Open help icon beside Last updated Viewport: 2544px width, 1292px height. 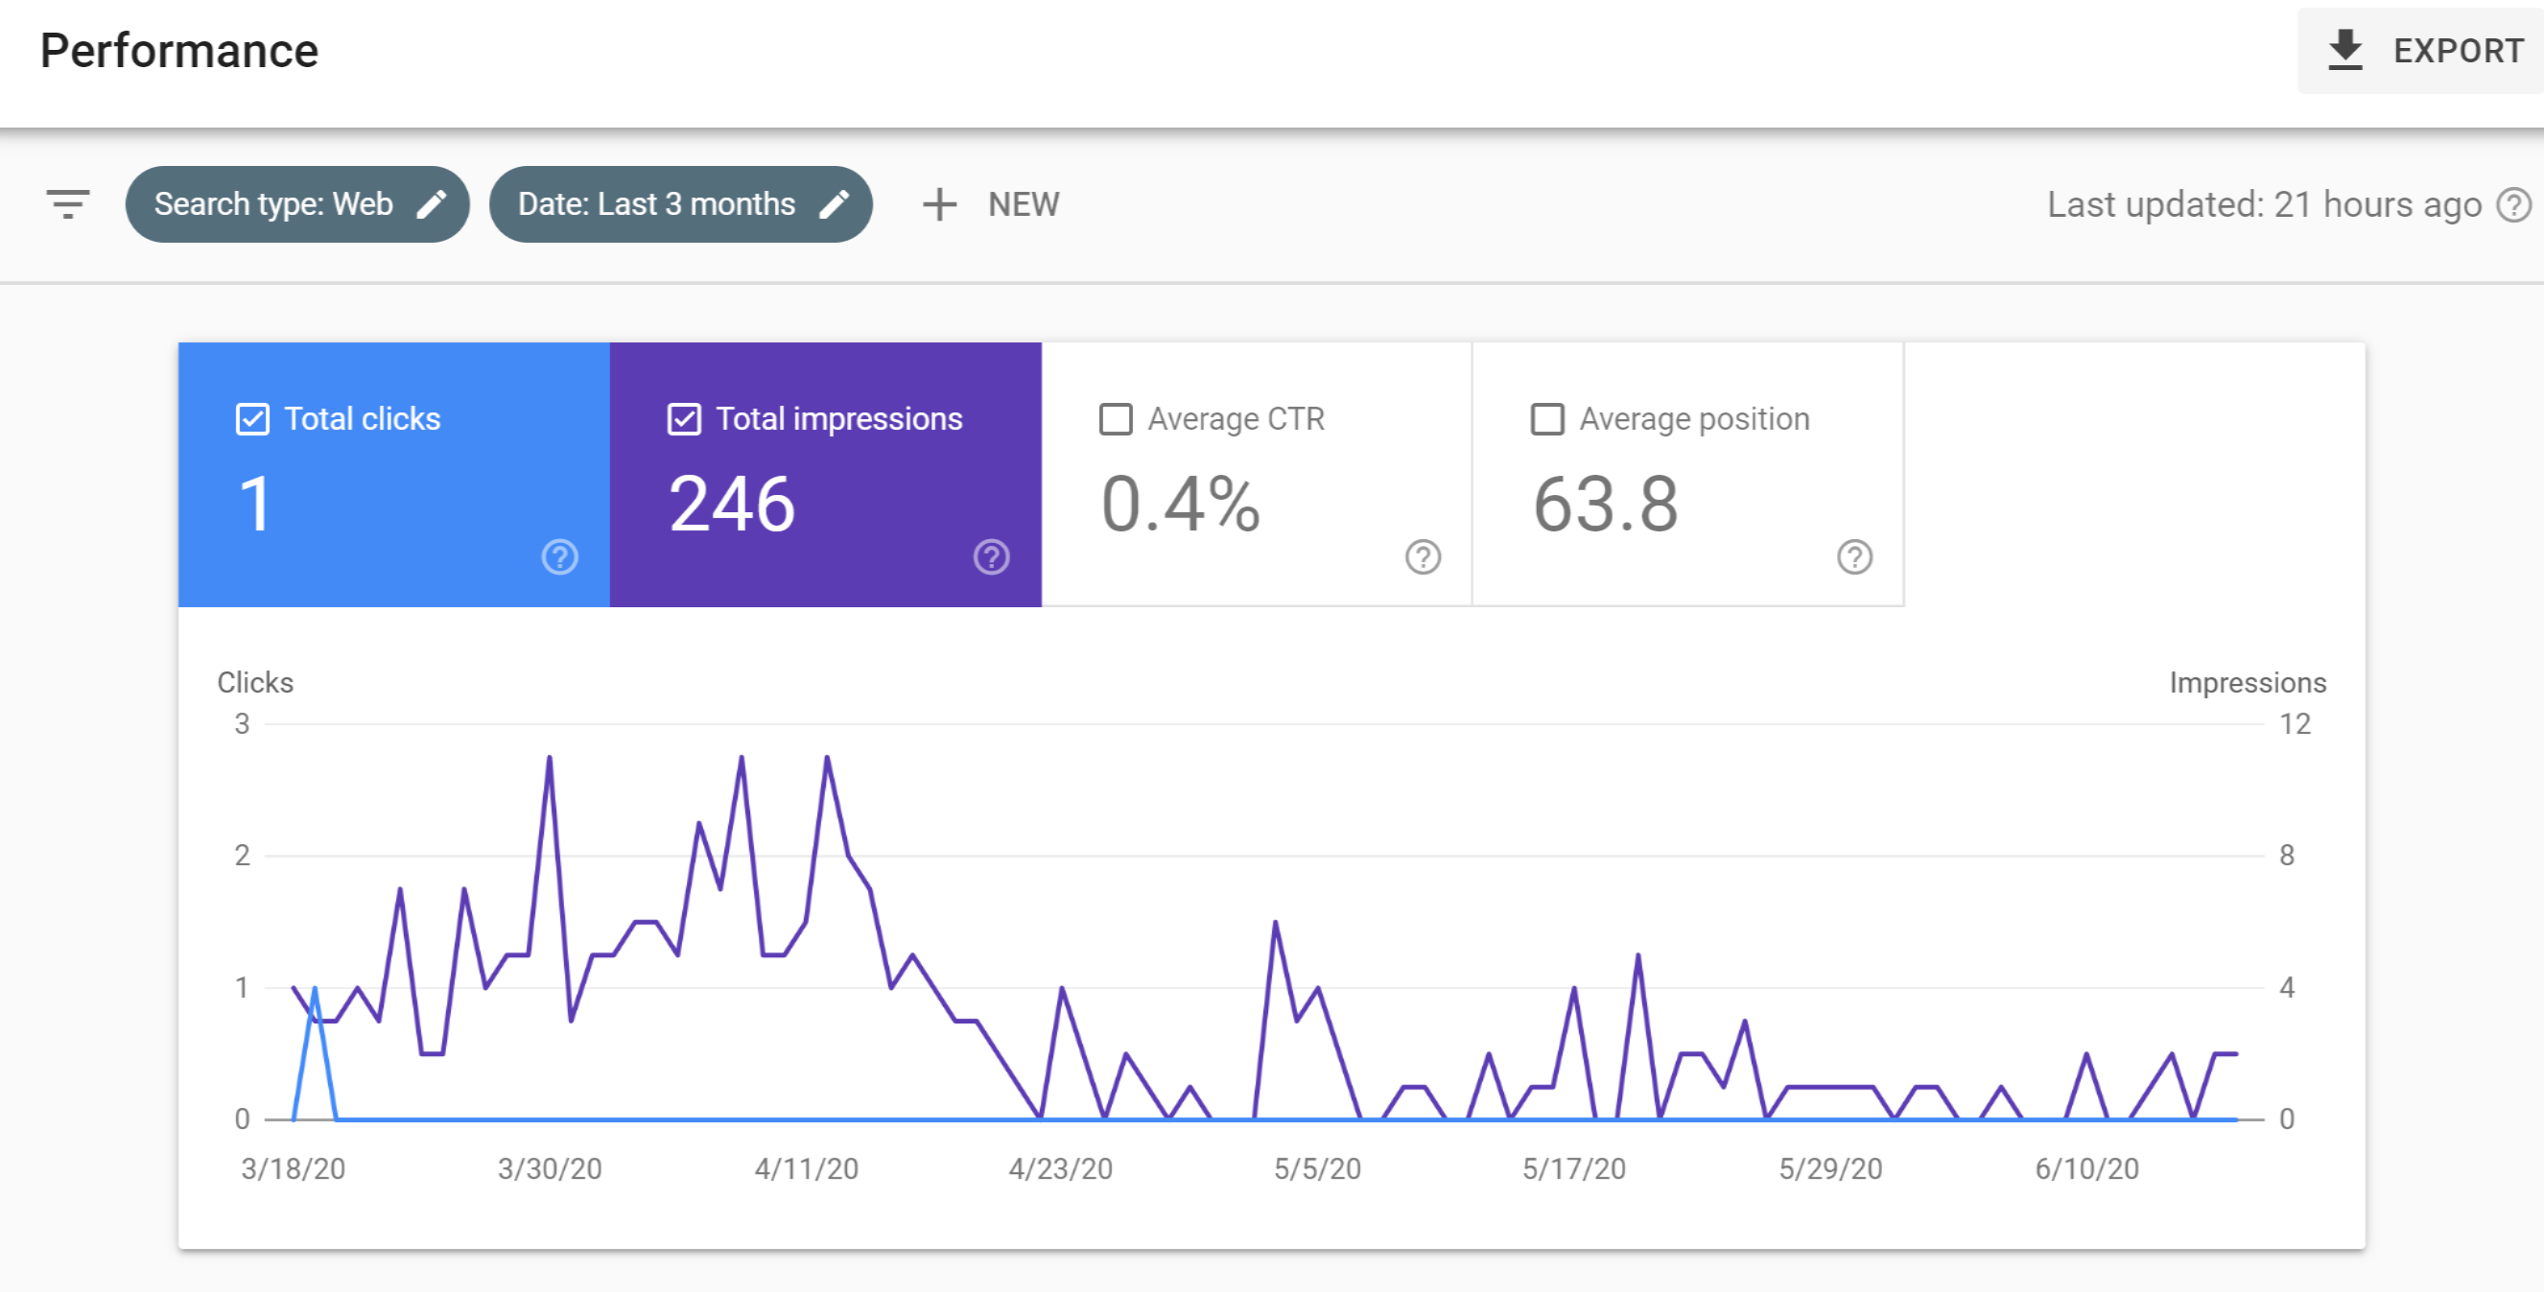pos(2513,205)
